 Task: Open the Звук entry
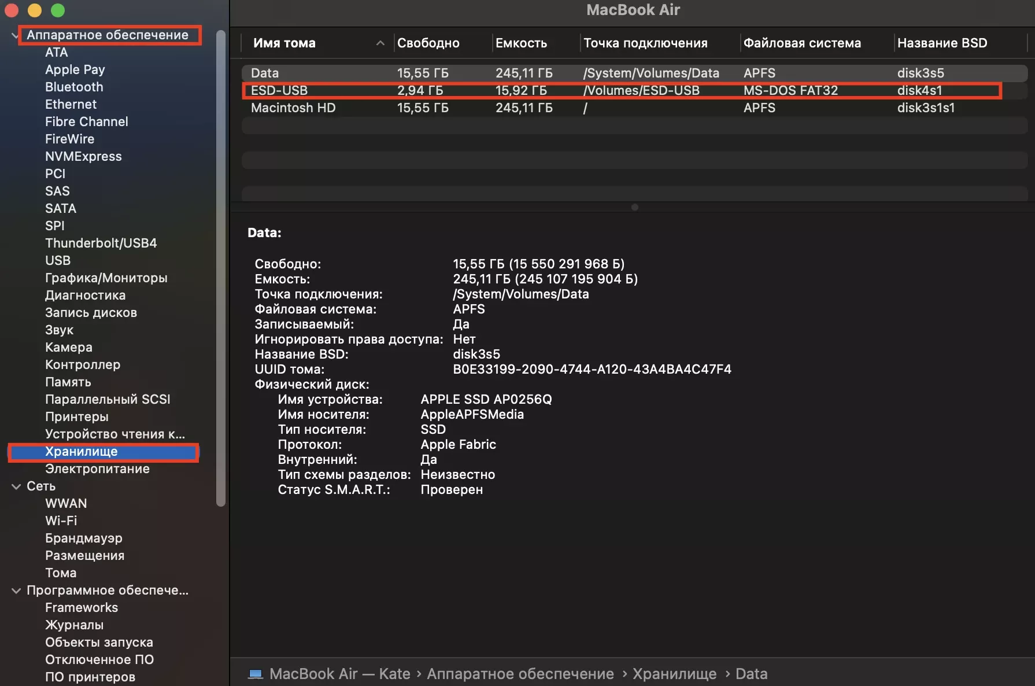click(x=60, y=330)
